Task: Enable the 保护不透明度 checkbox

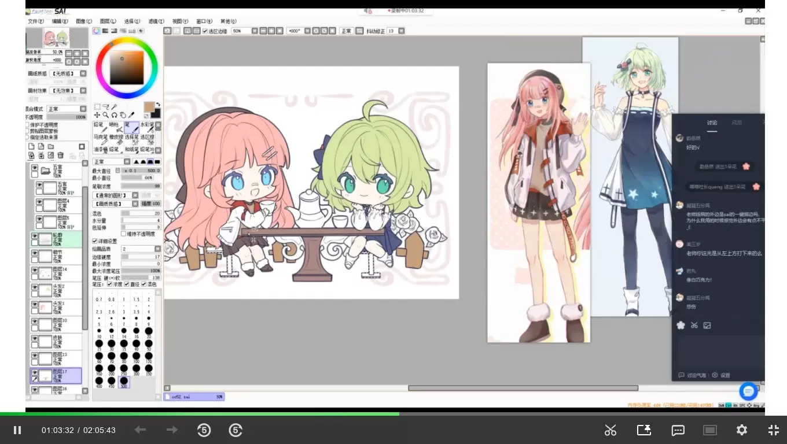Action: click(x=27, y=125)
